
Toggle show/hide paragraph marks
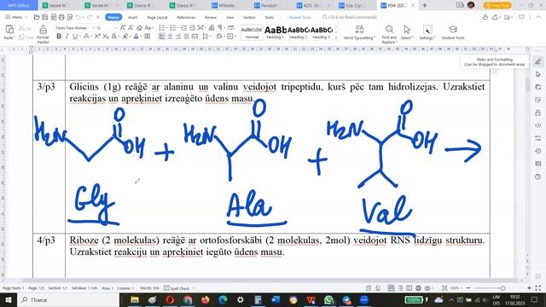[220, 27]
